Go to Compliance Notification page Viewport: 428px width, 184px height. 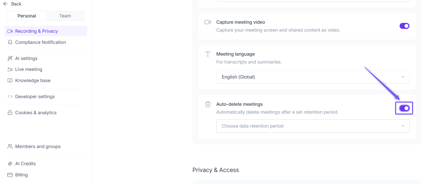pyautogui.click(x=40, y=42)
